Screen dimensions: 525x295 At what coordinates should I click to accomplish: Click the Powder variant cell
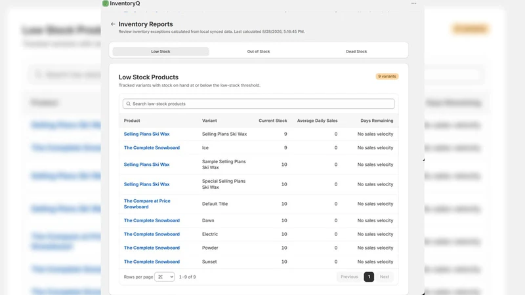pos(210,248)
